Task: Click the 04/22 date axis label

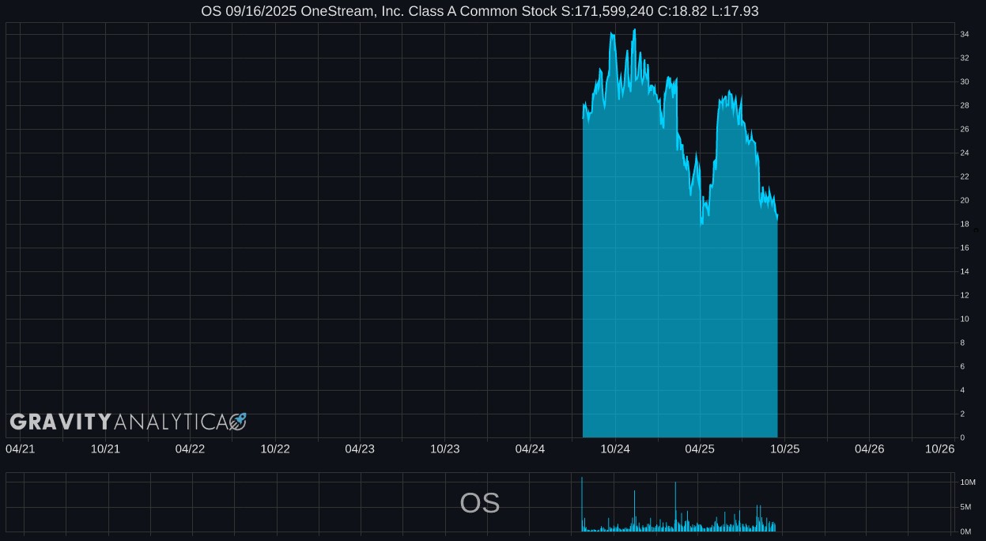Action: coord(190,448)
